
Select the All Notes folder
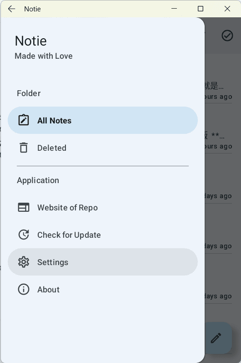tap(103, 120)
